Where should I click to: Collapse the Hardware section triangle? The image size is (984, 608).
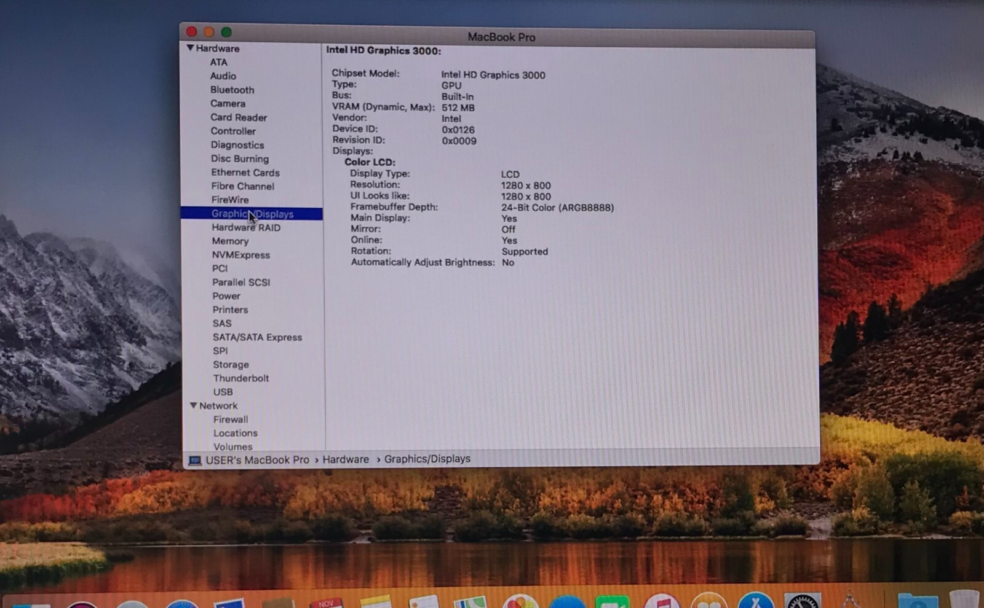pyautogui.click(x=190, y=48)
